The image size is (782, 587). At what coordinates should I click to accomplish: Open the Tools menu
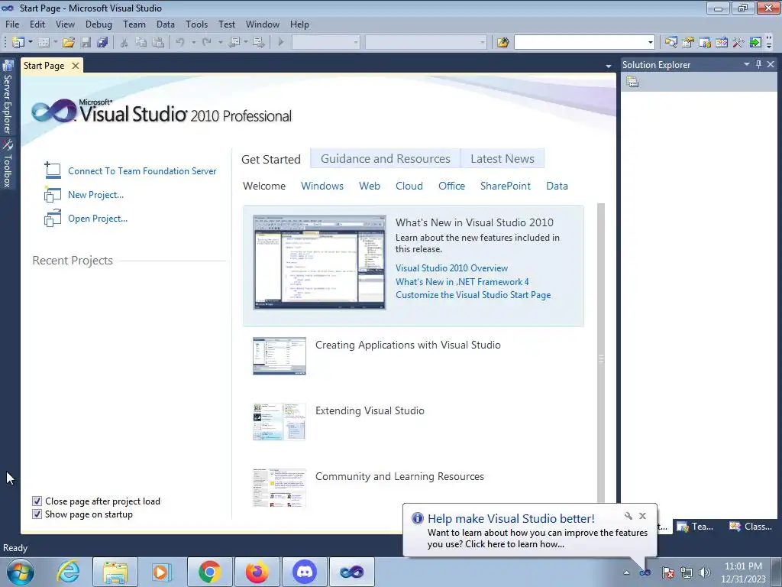click(x=196, y=24)
